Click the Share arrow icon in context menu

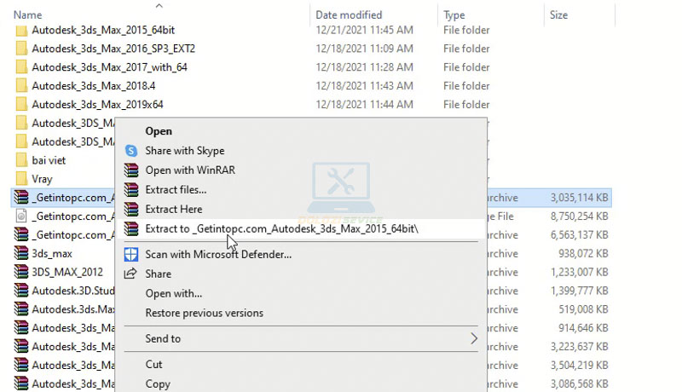(x=130, y=274)
